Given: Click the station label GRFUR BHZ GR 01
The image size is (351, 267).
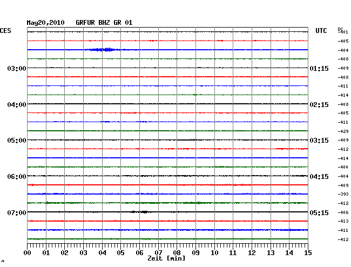Looking at the screenshot, I should tap(104, 23).
